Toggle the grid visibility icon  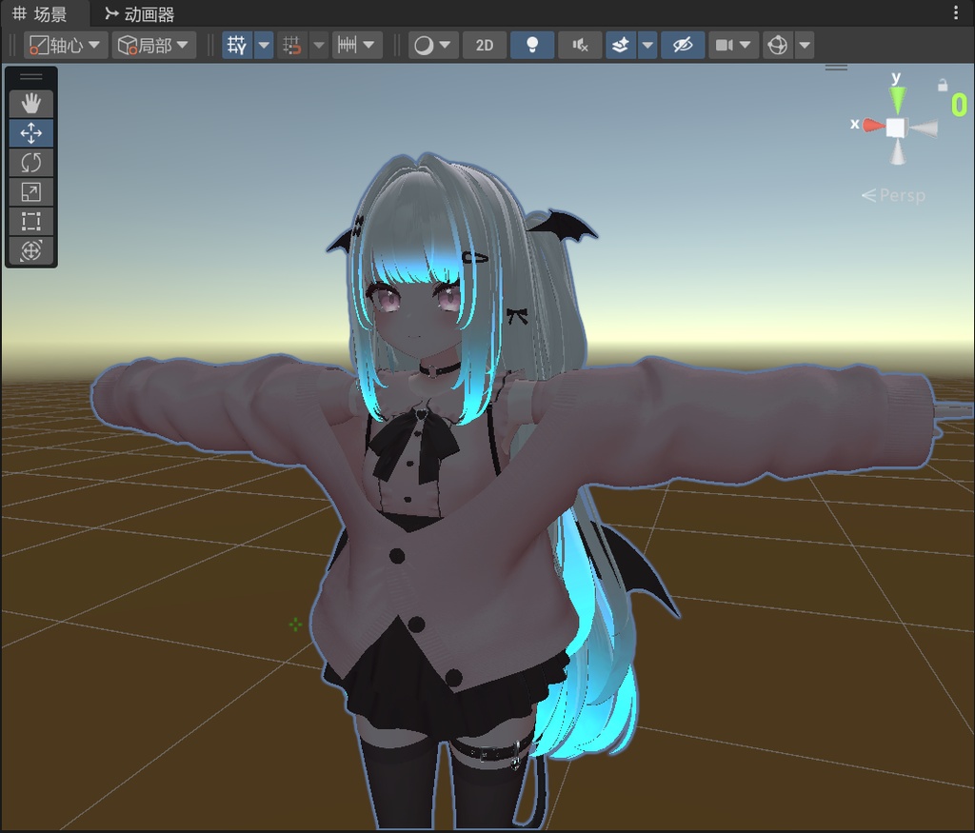tap(236, 45)
